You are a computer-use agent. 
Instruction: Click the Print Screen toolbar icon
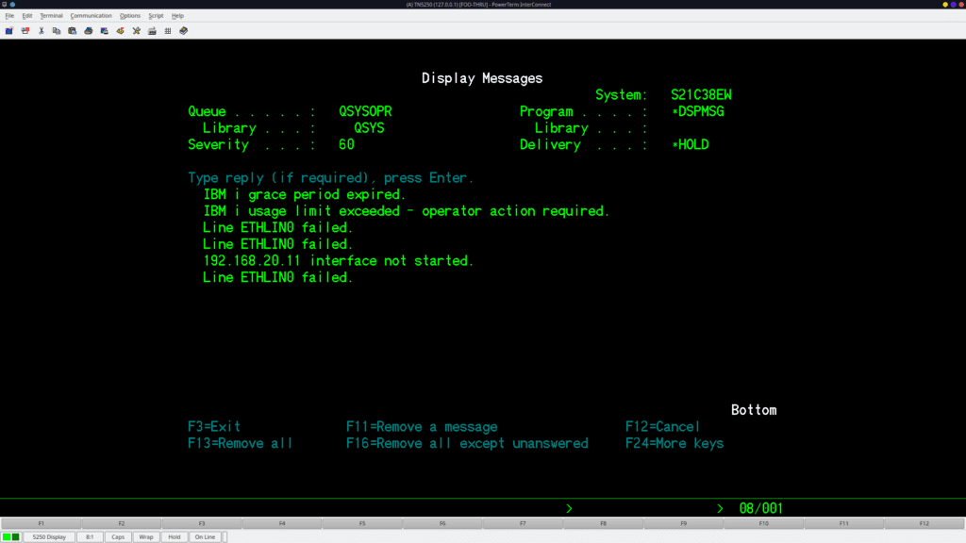pos(89,31)
